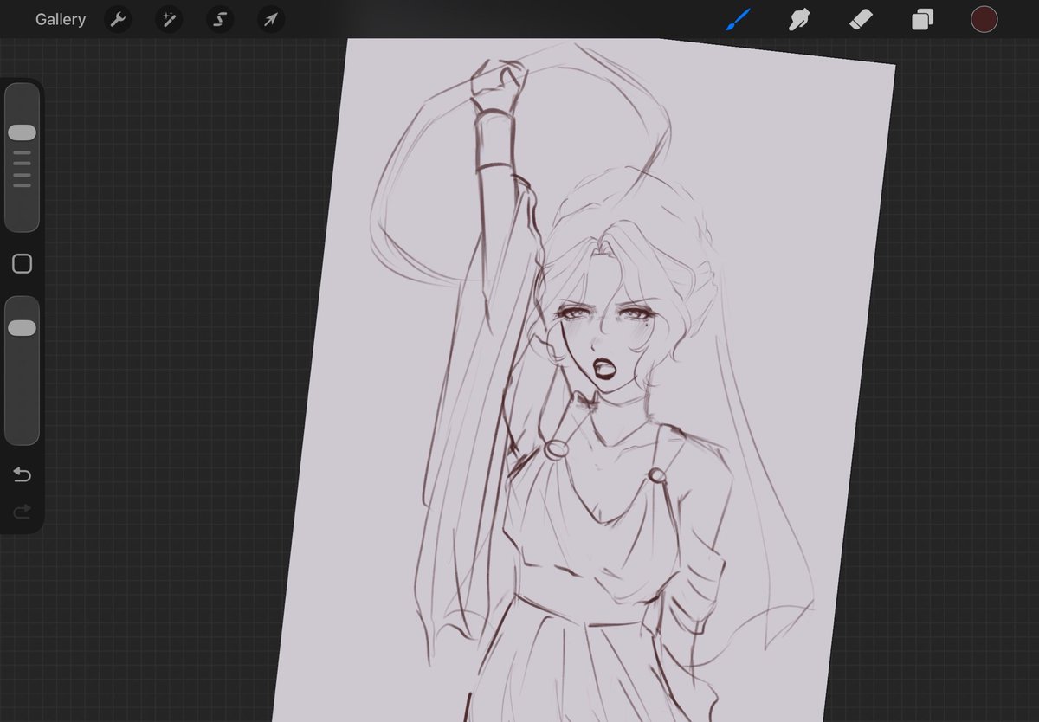This screenshot has height=722, width=1039.
Task: Switch to the Eraser tool
Action: 860,19
